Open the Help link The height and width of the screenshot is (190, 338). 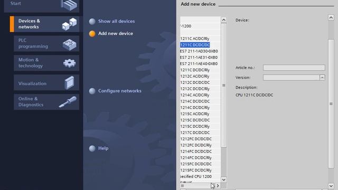click(x=104, y=148)
